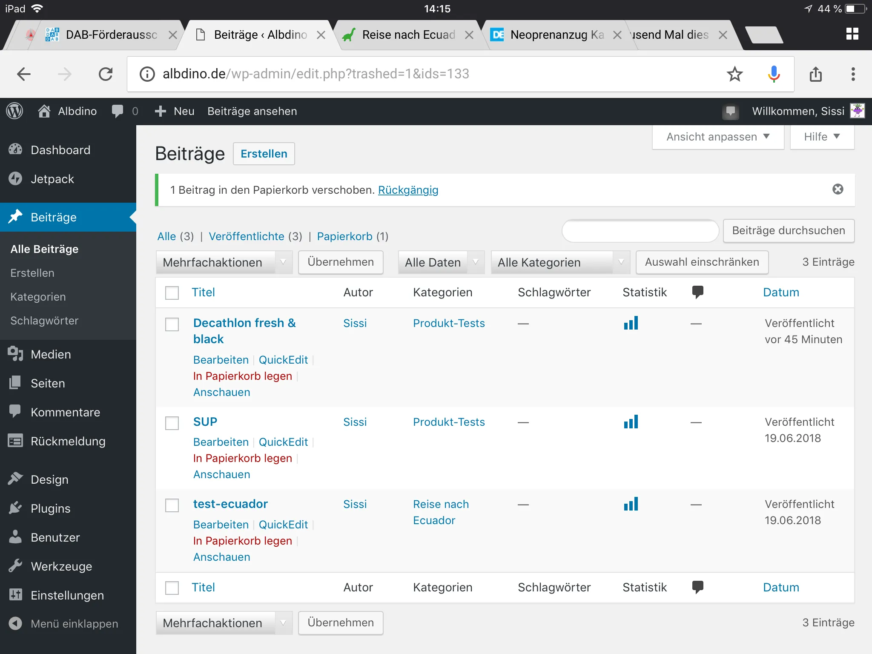
Task: Check the Decathlon fresh & black row
Action: point(172,324)
